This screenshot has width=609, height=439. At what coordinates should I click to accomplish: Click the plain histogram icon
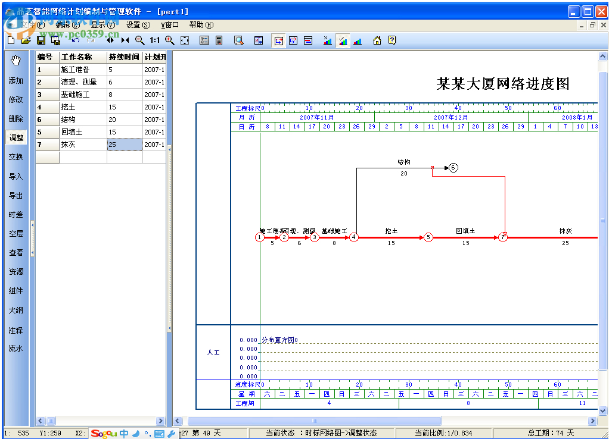(358, 40)
